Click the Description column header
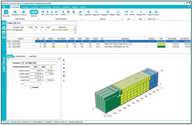193x125 pixels. tap(125, 38)
